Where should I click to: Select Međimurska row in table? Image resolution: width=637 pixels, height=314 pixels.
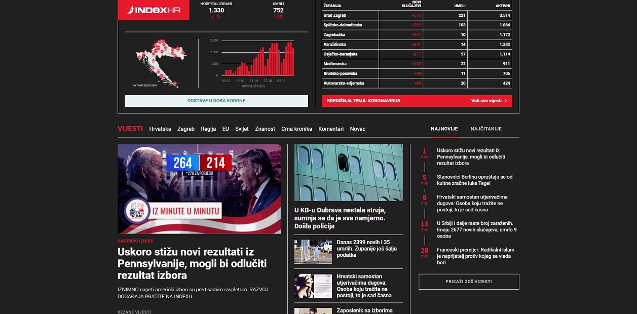click(x=417, y=64)
